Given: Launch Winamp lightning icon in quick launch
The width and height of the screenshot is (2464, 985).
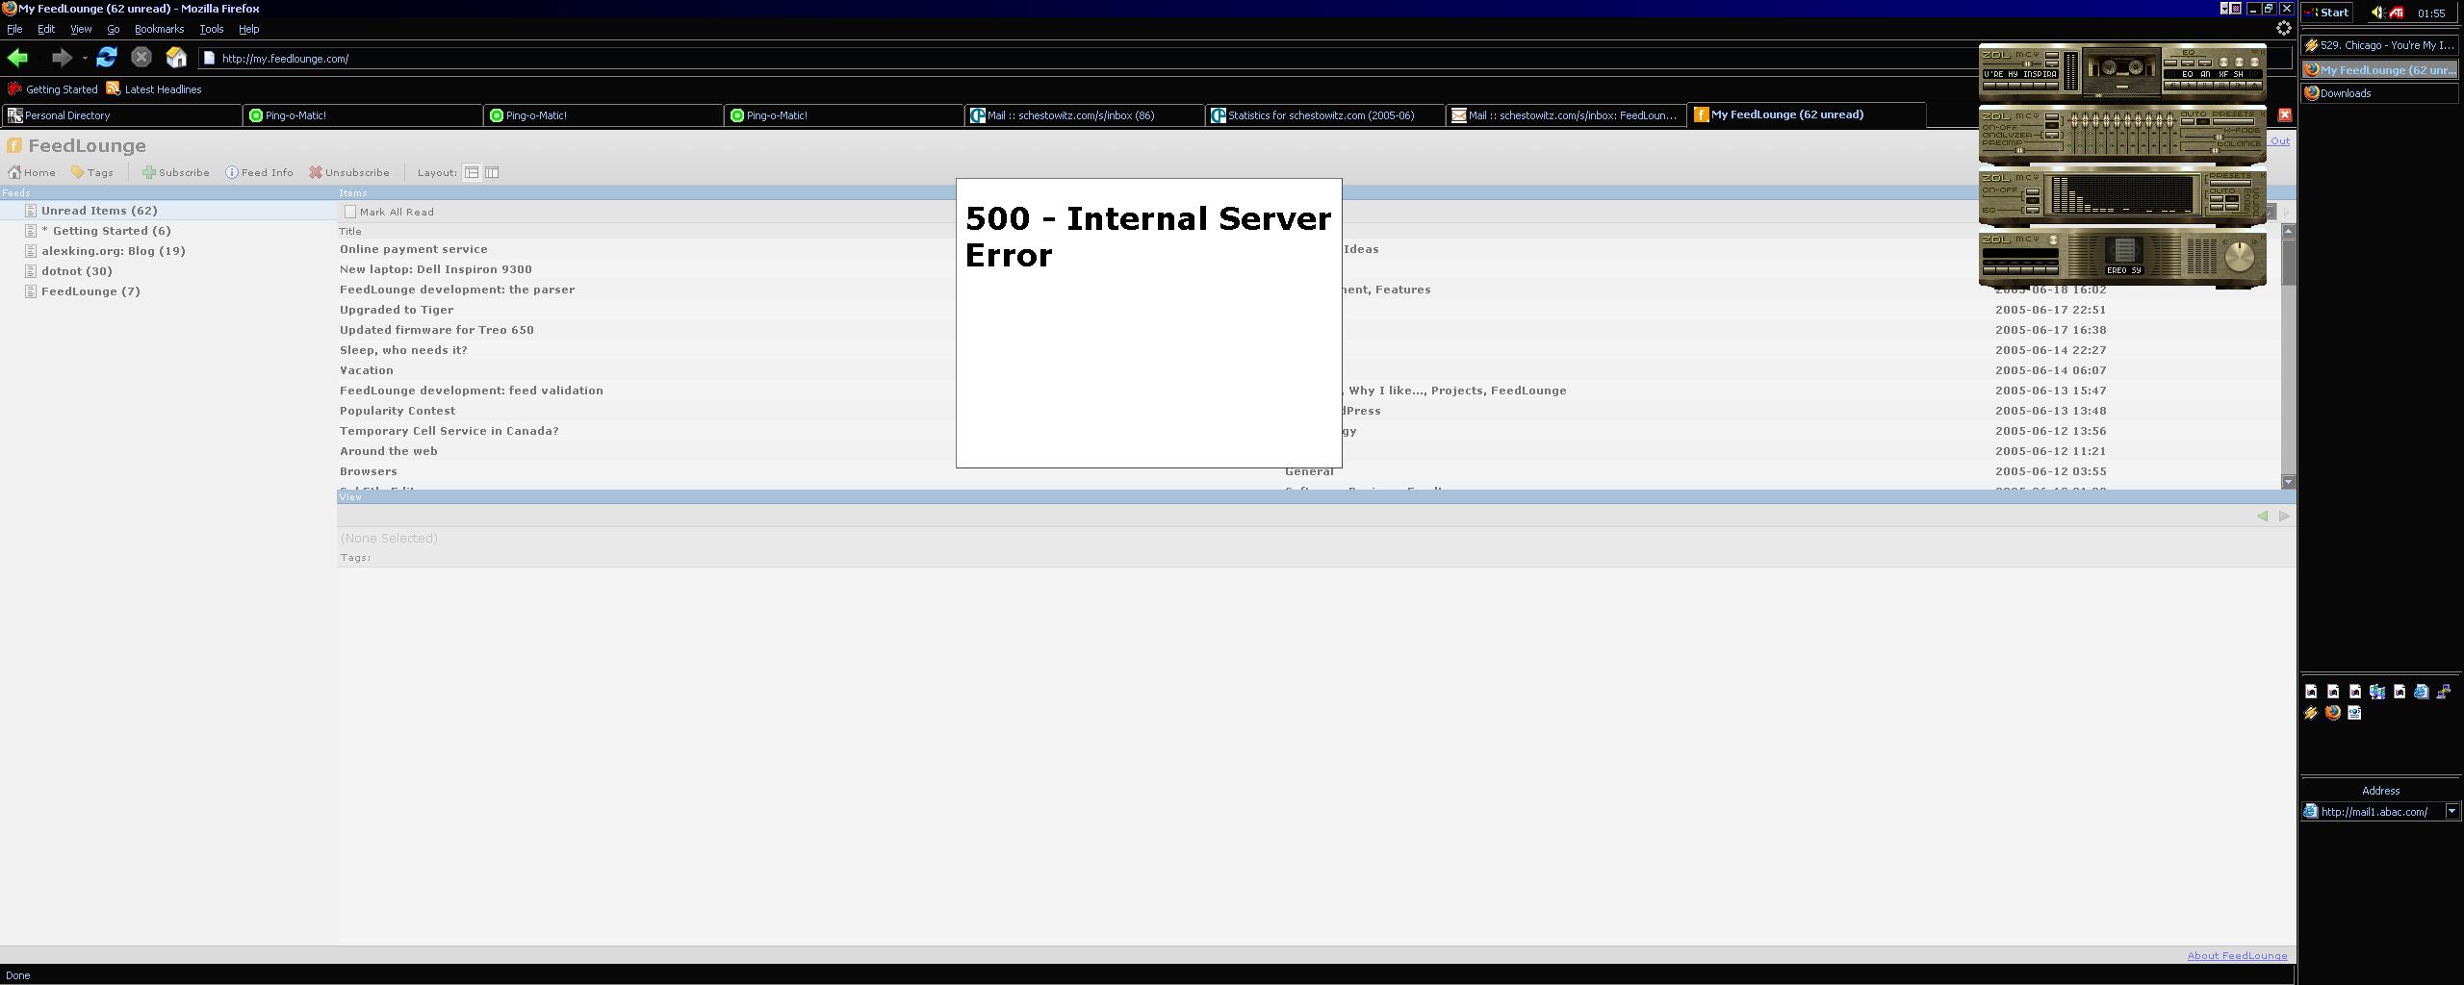Looking at the screenshot, I should (2311, 713).
